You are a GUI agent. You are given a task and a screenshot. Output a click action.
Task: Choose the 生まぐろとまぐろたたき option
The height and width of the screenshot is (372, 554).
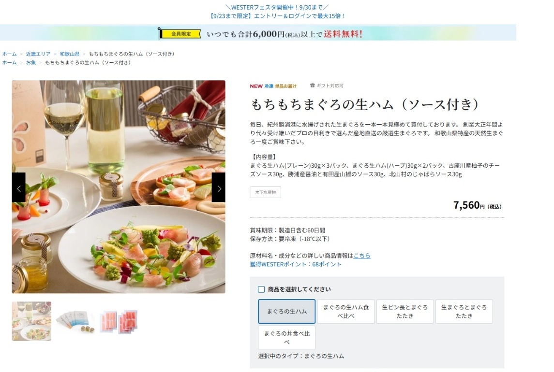[x=464, y=311]
